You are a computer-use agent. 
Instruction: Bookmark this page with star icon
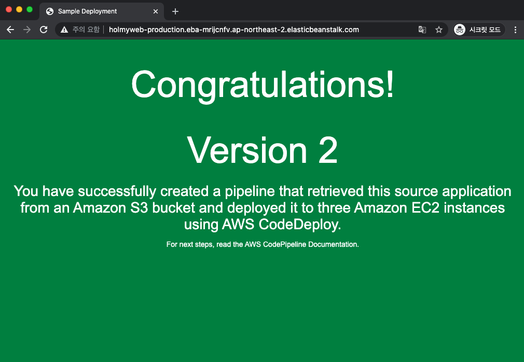[x=439, y=30]
